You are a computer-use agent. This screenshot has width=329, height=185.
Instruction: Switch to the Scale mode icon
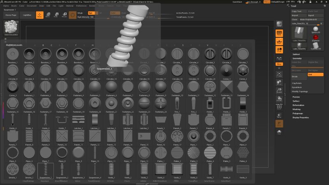click(x=56, y=15)
